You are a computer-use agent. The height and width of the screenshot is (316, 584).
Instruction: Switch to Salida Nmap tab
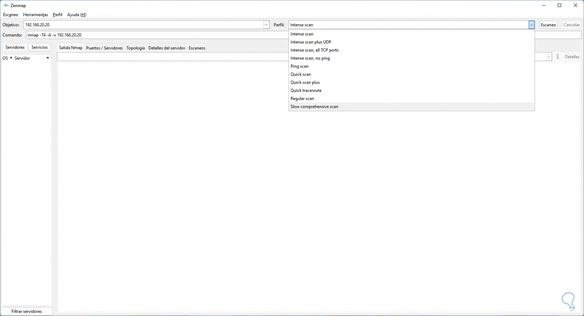coord(71,48)
